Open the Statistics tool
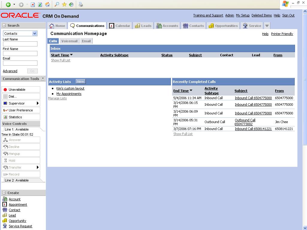The height and width of the screenshot is (230, 307). pyautogui.click(x=21, y=117)
